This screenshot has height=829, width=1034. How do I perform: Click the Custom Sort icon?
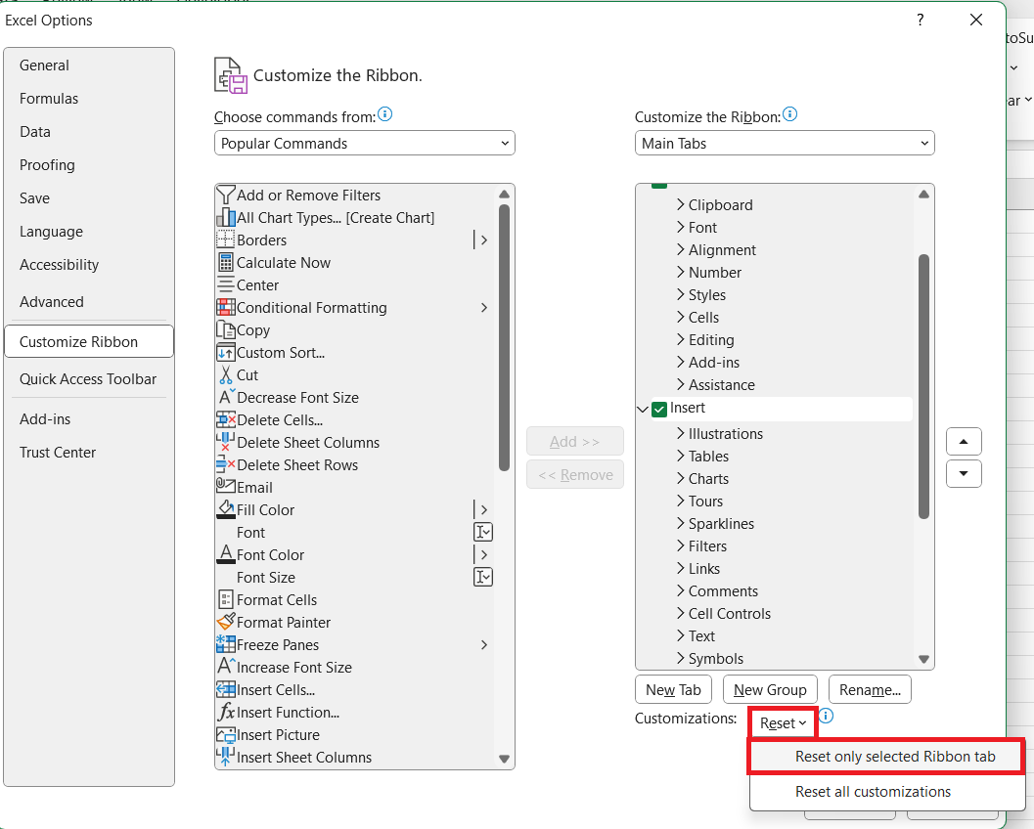point(226,352)
